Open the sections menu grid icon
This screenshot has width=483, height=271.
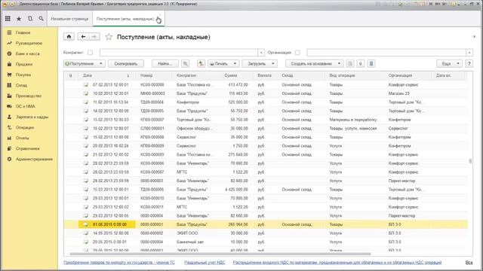click(x=8, y=19)
